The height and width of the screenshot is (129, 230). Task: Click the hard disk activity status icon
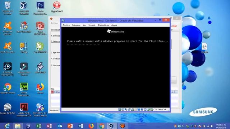pos(120,109)
